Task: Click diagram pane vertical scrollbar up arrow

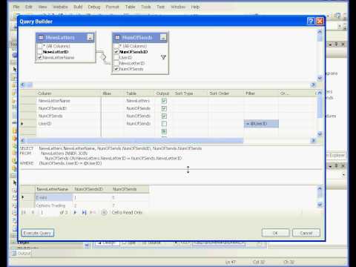Action: [x=320, y=32]
